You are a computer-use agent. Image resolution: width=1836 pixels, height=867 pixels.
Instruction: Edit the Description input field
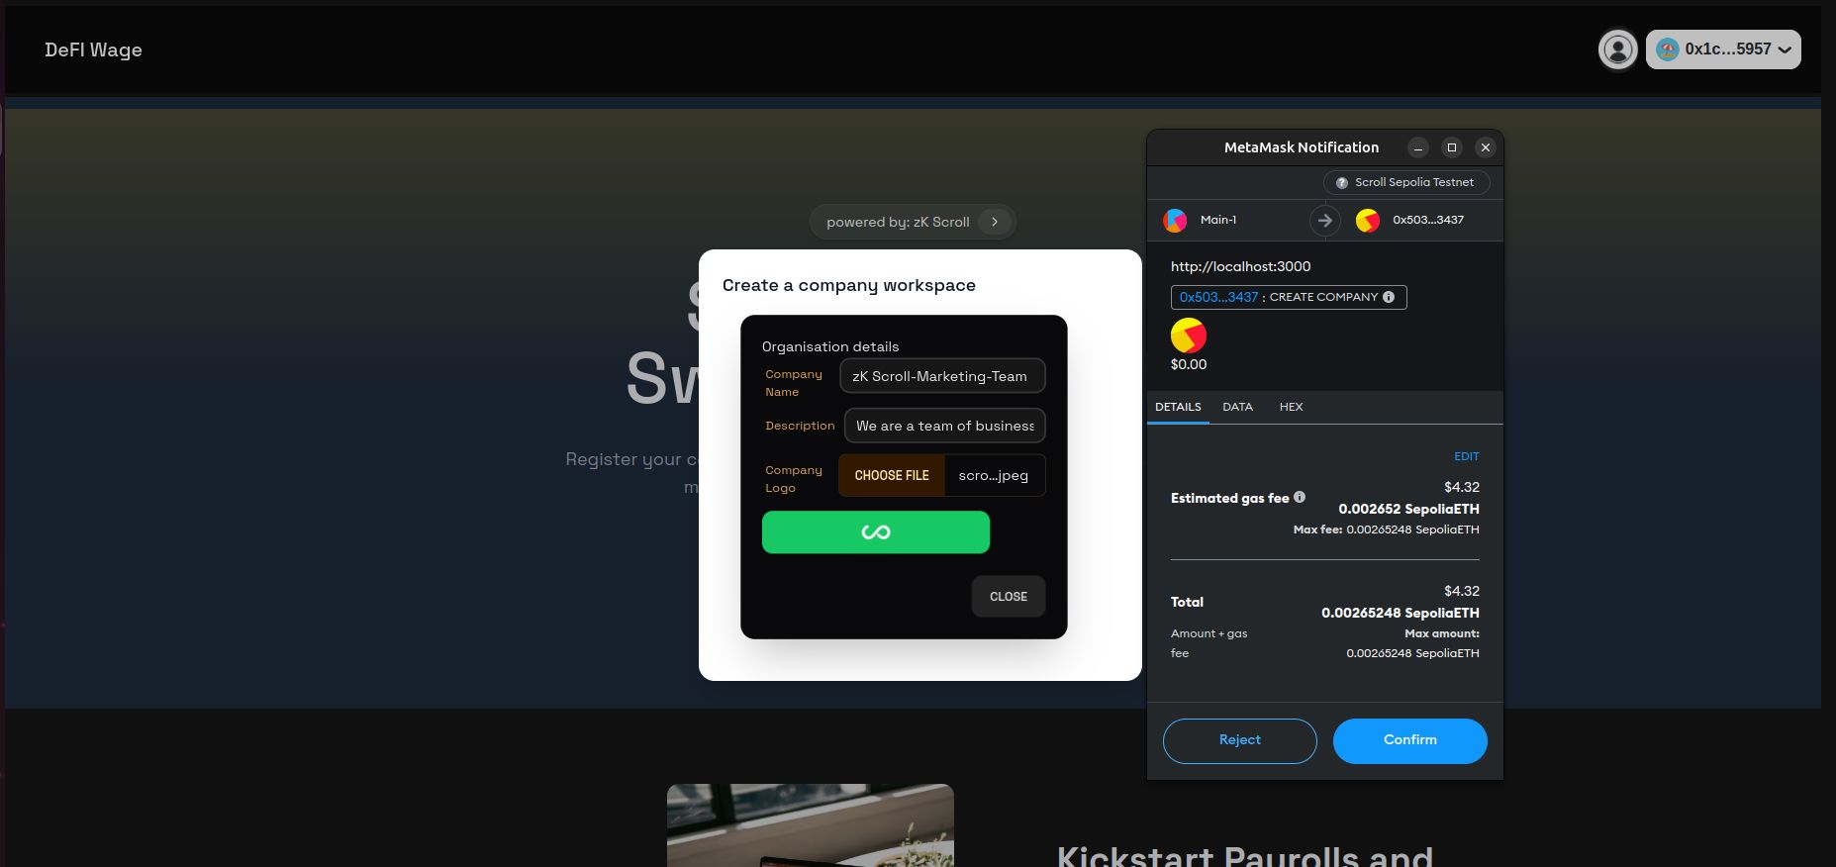point(944,426)
